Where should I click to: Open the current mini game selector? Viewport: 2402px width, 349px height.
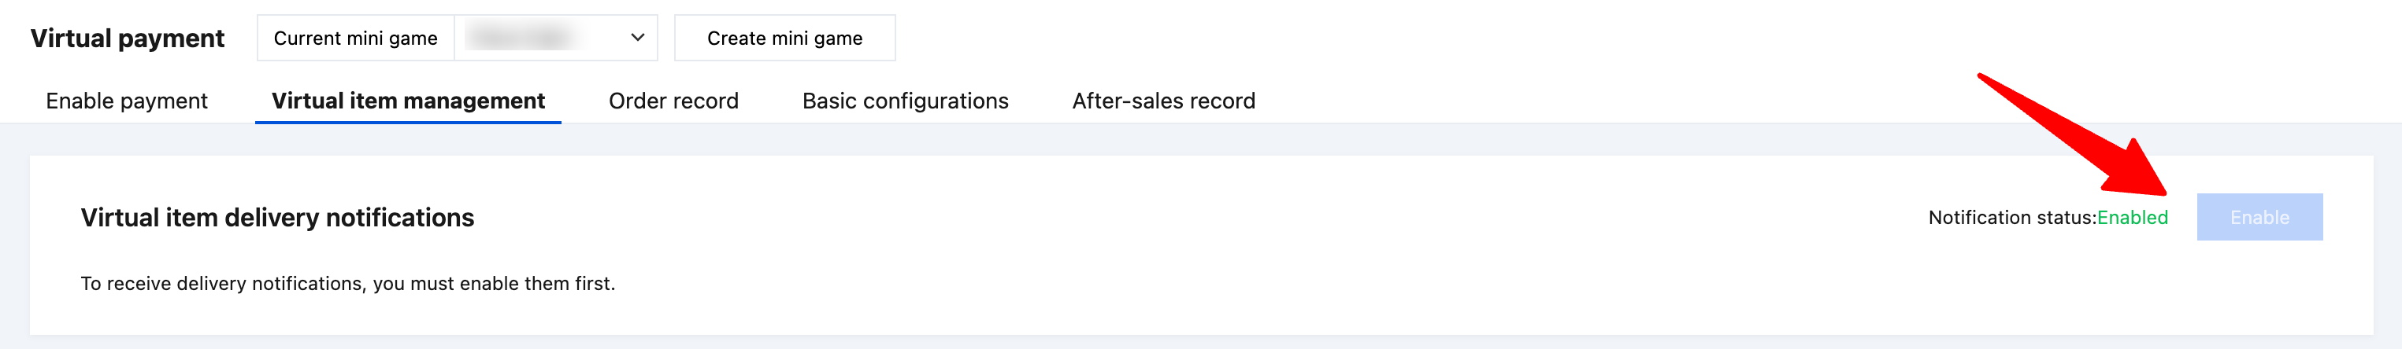(x=556, y=39)
